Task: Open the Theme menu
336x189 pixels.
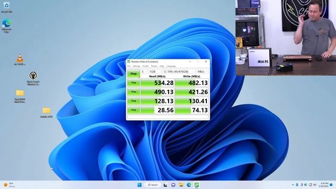Action: tap(154, 66)
